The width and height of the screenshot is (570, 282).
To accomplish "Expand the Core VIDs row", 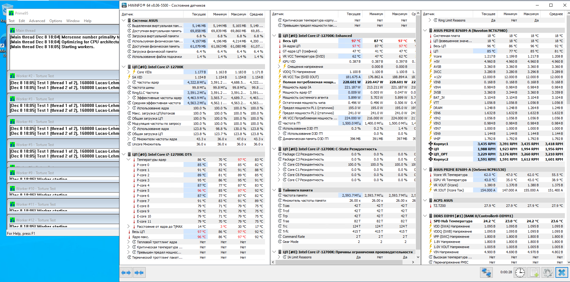I will coord(128,72).
